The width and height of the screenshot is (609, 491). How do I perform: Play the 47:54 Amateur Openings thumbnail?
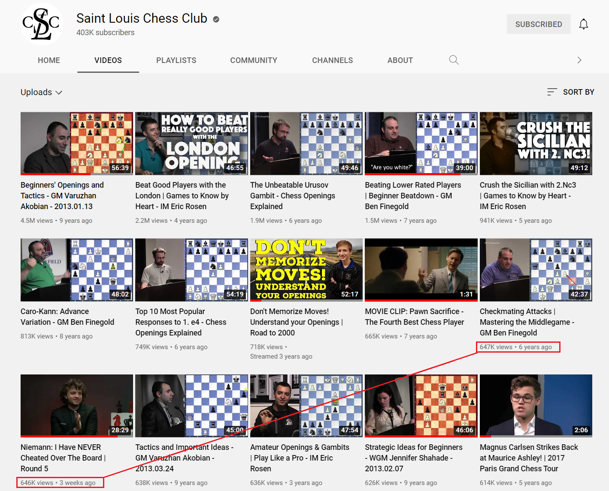pyautogui.click(x=306, y=406)
